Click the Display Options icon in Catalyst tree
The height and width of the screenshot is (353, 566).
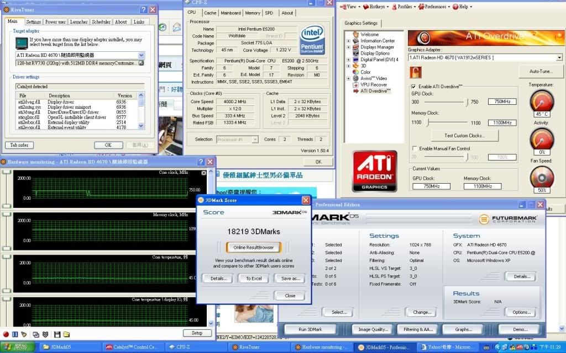[x=355, y=53]
